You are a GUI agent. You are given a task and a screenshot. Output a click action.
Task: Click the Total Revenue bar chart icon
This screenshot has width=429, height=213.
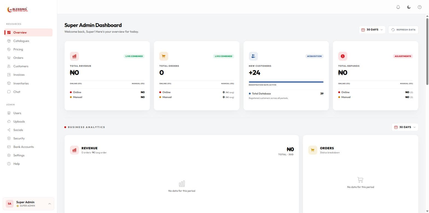click(x=74, y=56)
